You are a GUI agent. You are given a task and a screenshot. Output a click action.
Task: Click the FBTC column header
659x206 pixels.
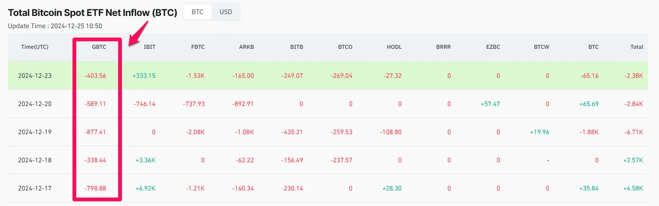(x=198, y=47)
